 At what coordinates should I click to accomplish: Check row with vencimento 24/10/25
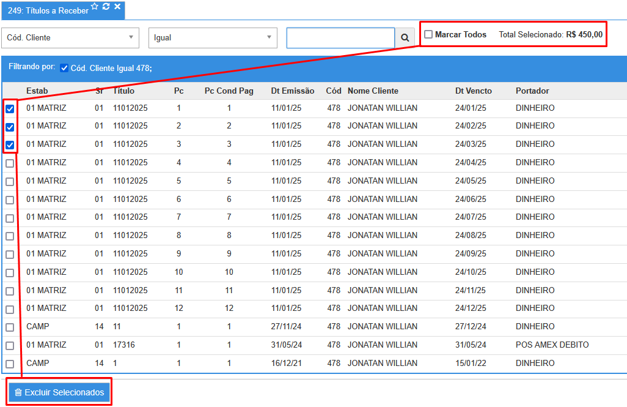10,273
